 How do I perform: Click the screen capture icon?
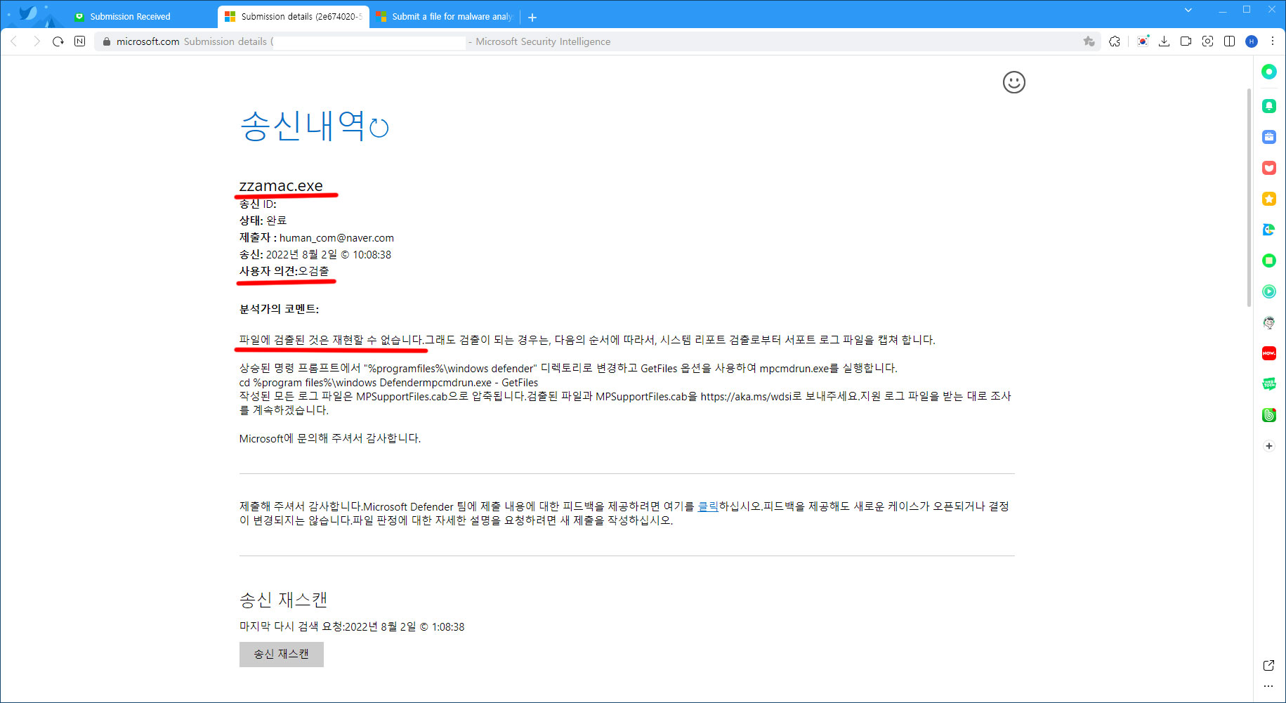(1207, 41)
